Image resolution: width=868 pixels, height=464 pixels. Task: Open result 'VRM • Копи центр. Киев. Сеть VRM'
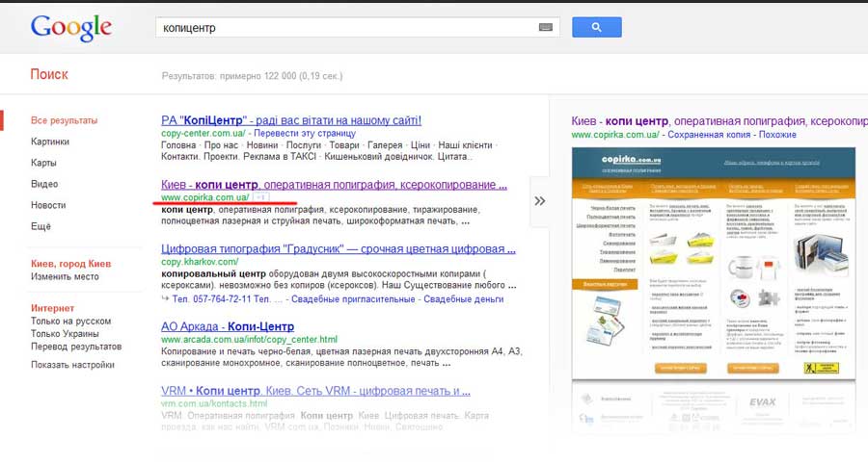click(x=315, y=391)
